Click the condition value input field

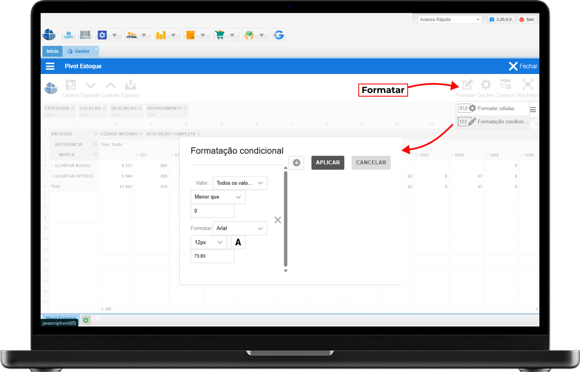click(x=212, y=211)
